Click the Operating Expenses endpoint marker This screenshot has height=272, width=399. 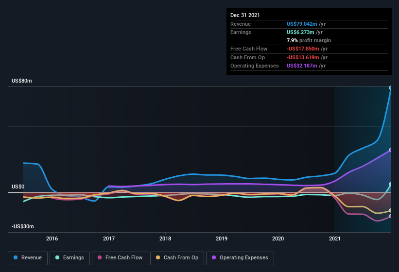(x=391, y=150)
